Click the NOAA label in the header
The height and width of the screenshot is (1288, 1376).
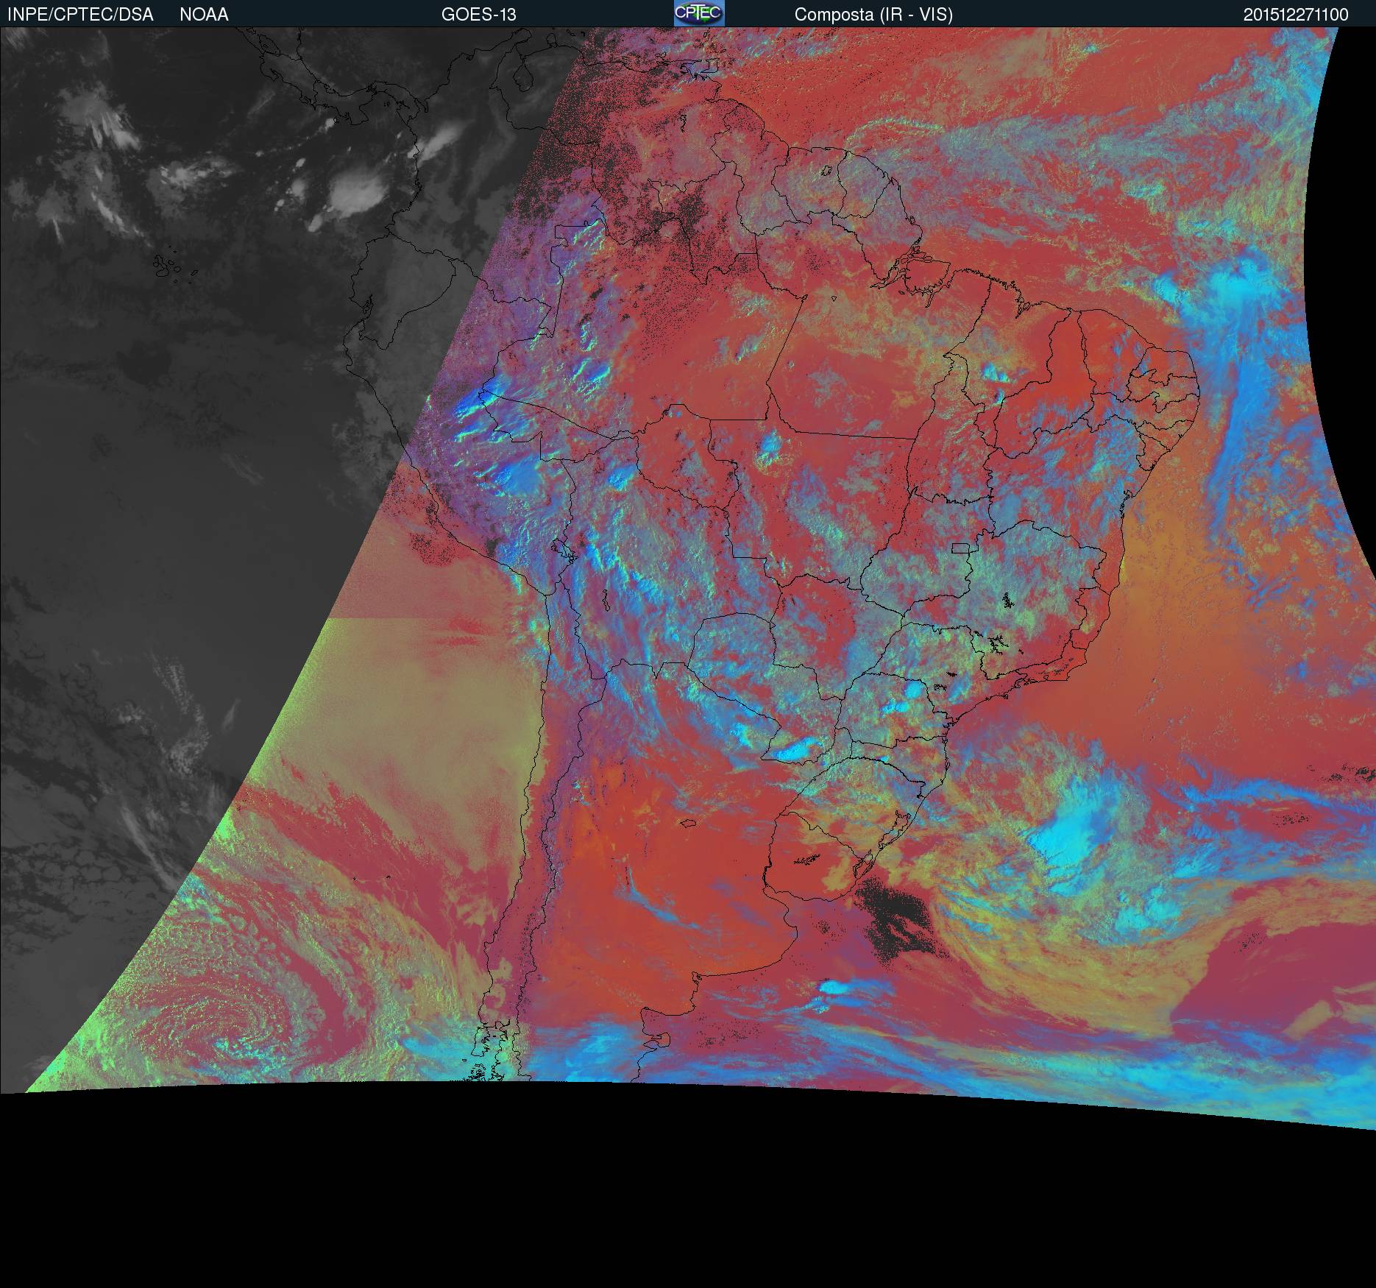point(204,15)
